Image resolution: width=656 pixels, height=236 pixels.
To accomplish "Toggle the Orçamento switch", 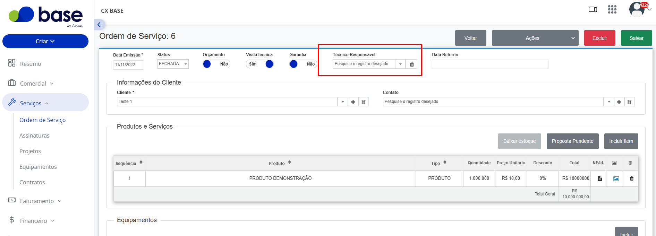I will (x=216, y=64).
